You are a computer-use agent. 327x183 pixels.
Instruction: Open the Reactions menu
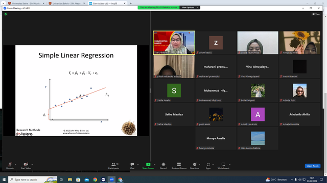tap(194, 166)
